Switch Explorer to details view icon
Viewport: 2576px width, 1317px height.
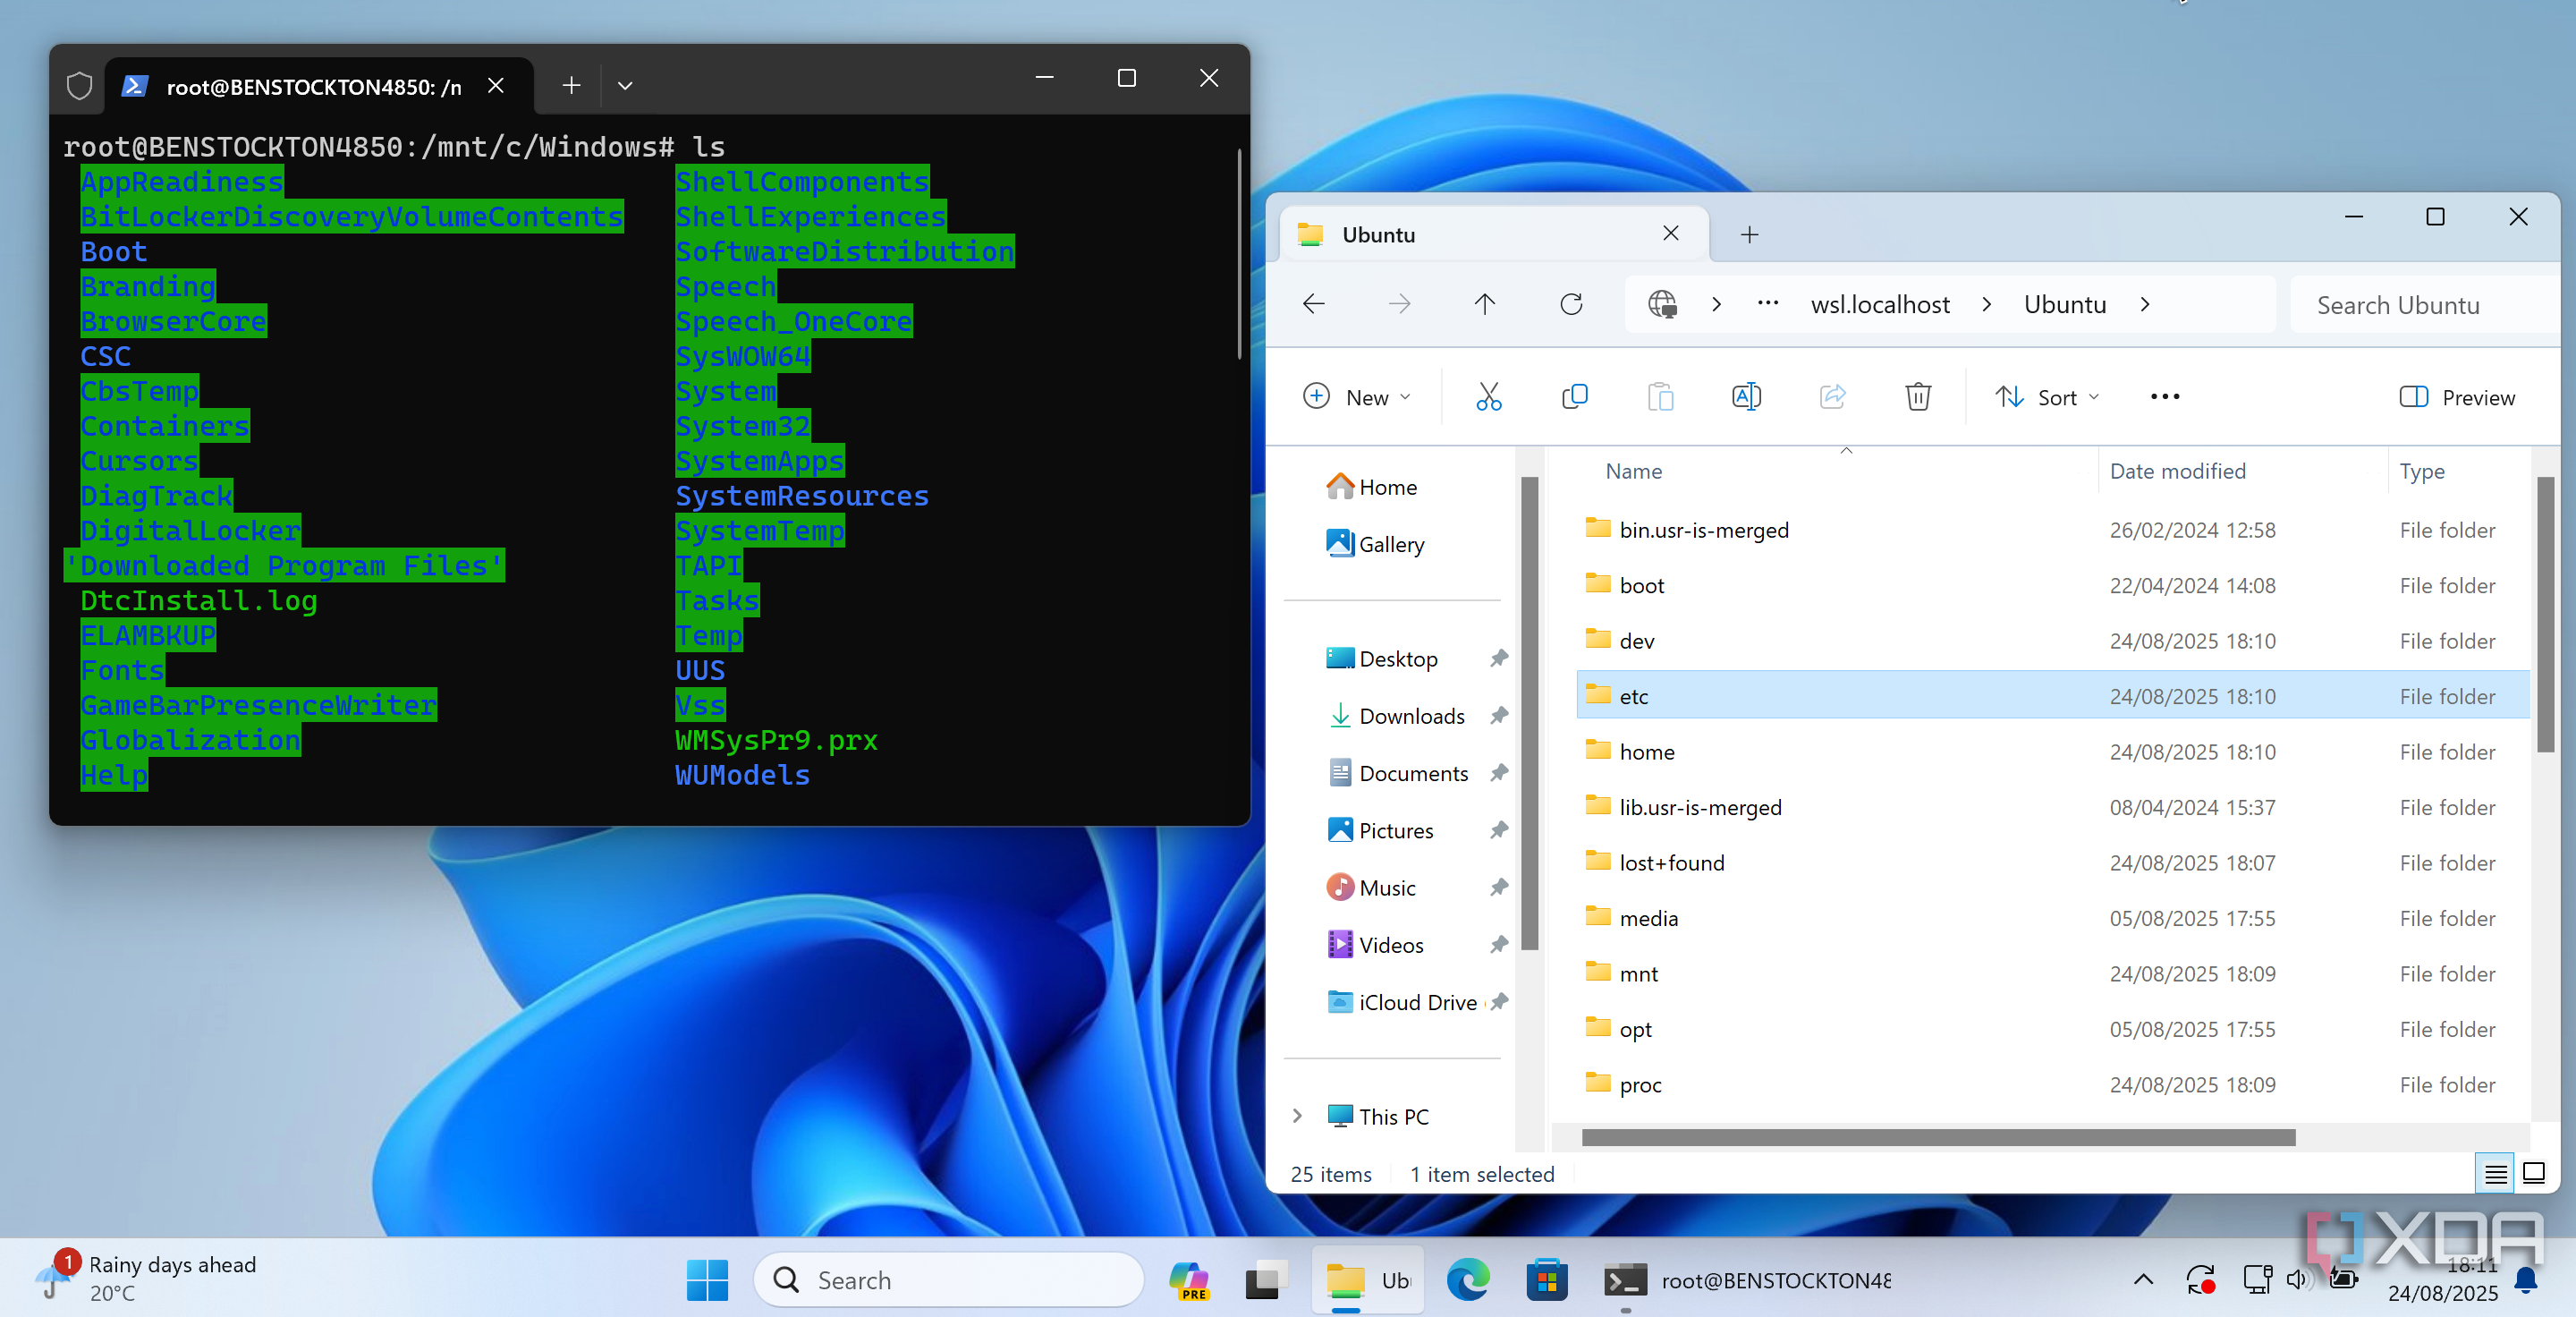pos(2495,1174)
